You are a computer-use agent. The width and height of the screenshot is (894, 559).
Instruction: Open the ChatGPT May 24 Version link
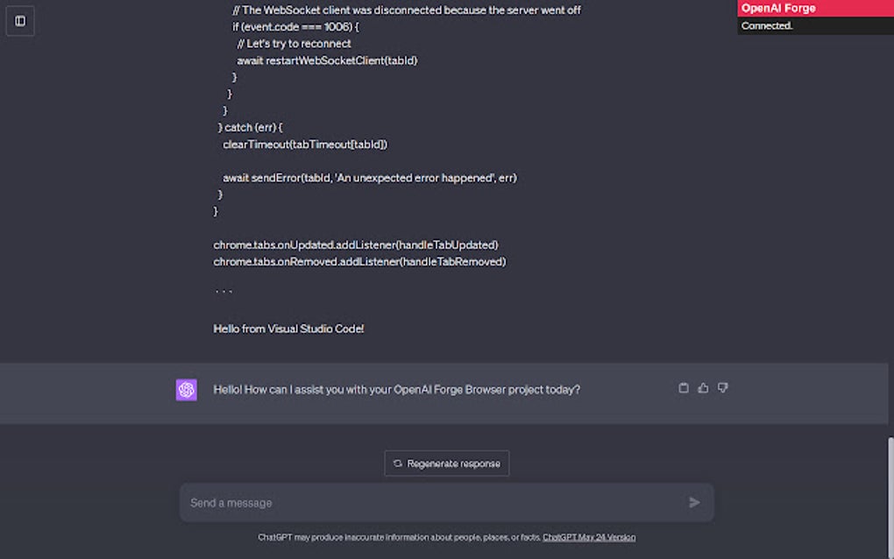[589, 537]
